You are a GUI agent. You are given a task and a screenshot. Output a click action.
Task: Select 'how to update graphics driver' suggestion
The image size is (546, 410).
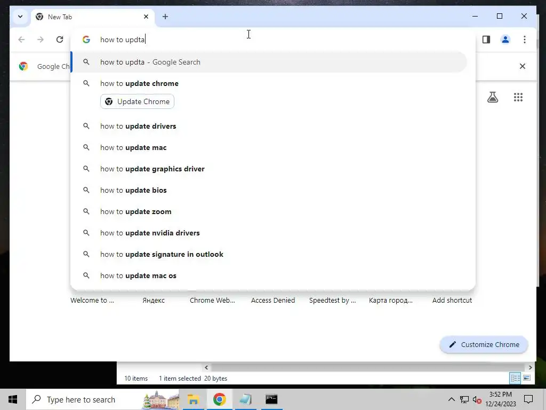(x=269, y=169)
